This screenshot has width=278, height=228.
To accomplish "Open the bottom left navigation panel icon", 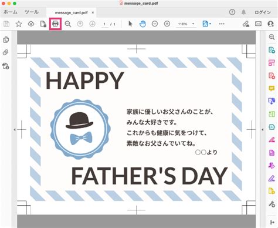I will [x=6, y=66].
